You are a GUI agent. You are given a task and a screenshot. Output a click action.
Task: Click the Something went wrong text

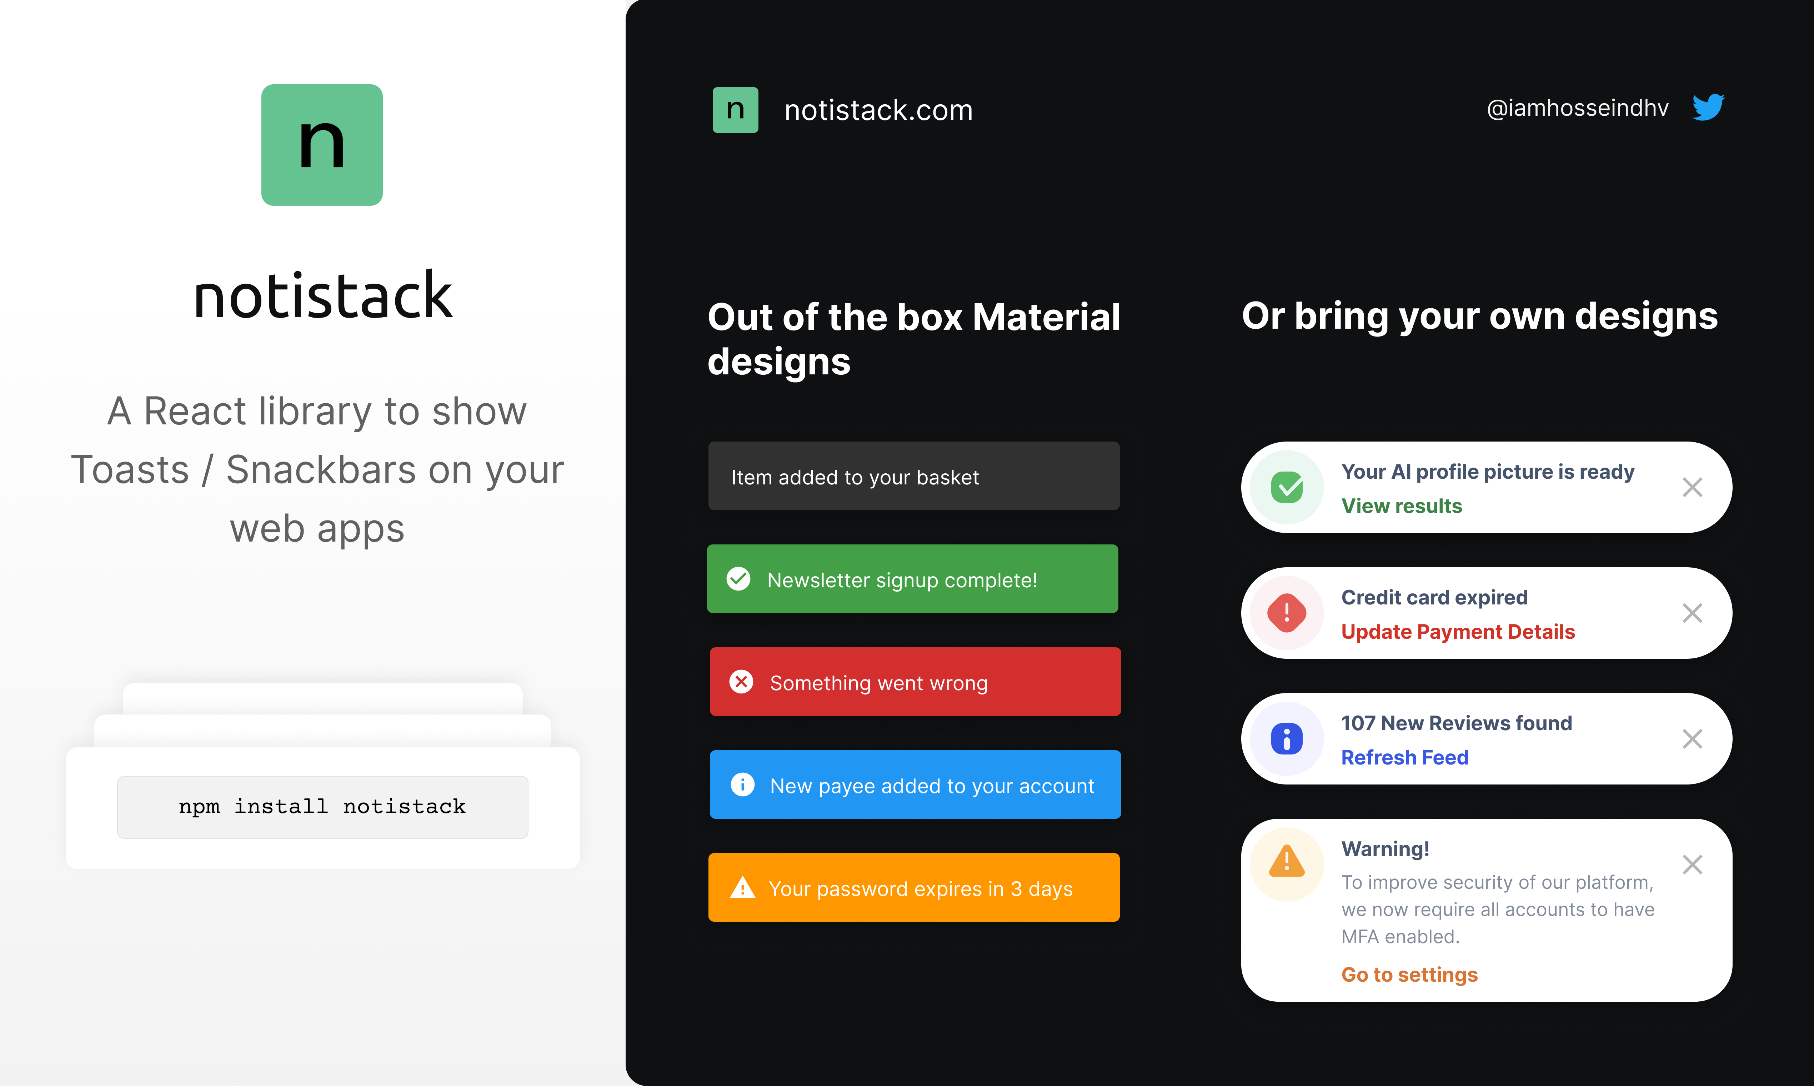pos(878,683)
